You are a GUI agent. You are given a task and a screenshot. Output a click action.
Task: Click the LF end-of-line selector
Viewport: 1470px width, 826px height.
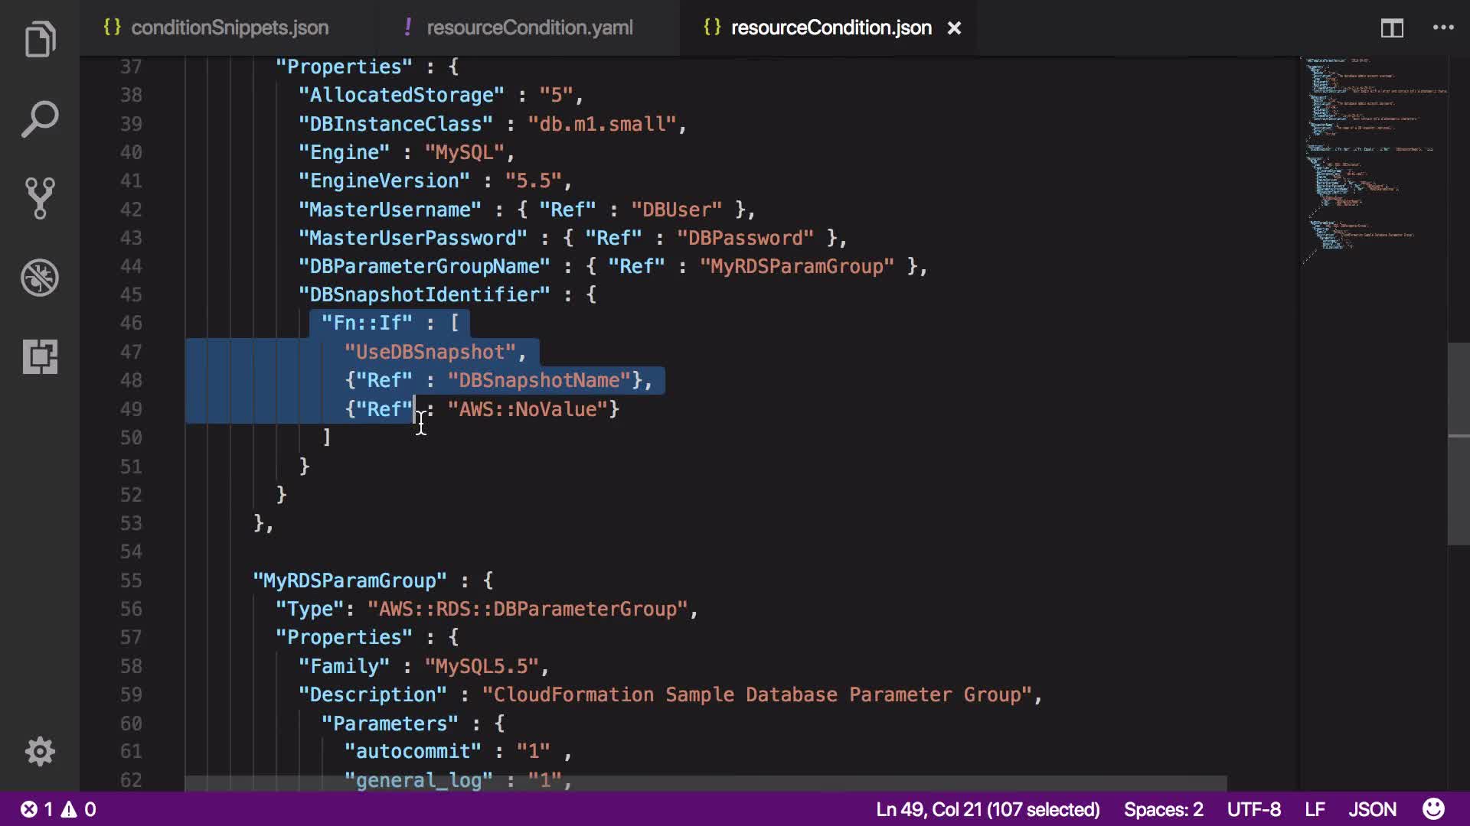pos(1315,809)
